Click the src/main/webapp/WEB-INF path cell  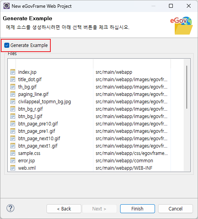coord(124,168)
